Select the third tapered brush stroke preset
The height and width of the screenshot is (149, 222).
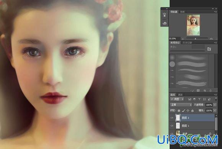pos(189,70)
